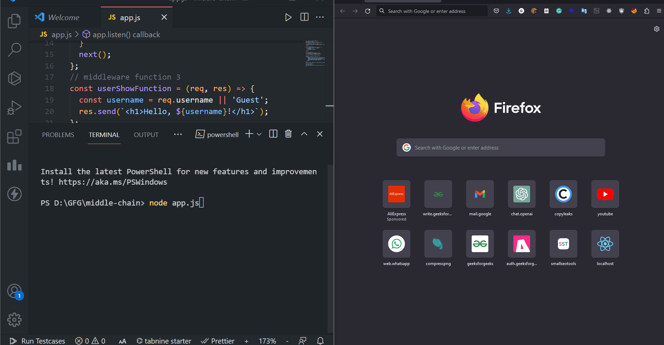Decrease zoom with minus in status bar
The image size is (664, 345).
pos(287,341)
